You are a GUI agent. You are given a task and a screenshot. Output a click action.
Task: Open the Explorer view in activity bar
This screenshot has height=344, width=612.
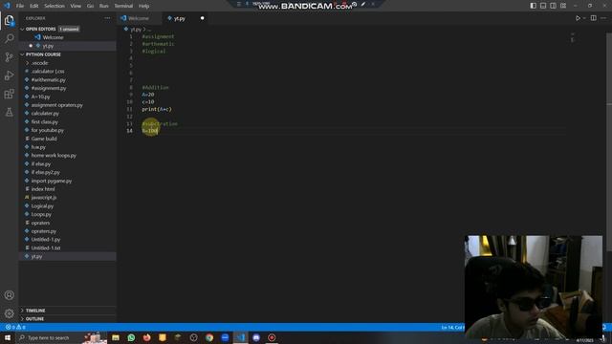(x=9, y=20)
